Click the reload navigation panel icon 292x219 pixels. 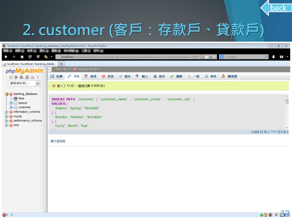coord(33,77)
